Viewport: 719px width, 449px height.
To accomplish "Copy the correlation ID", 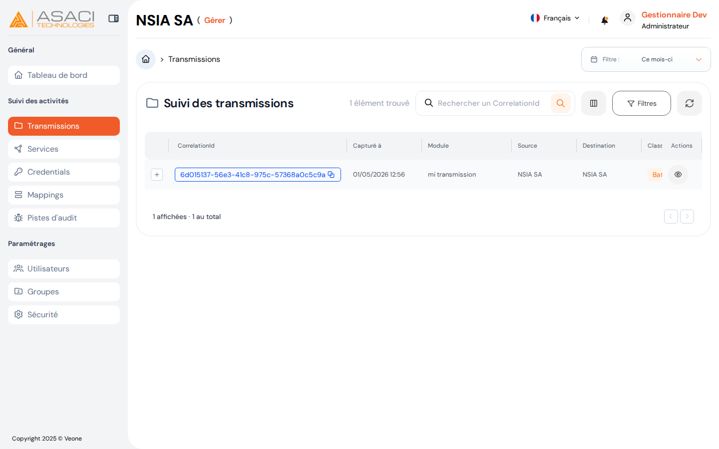I will tap(331, 175).
